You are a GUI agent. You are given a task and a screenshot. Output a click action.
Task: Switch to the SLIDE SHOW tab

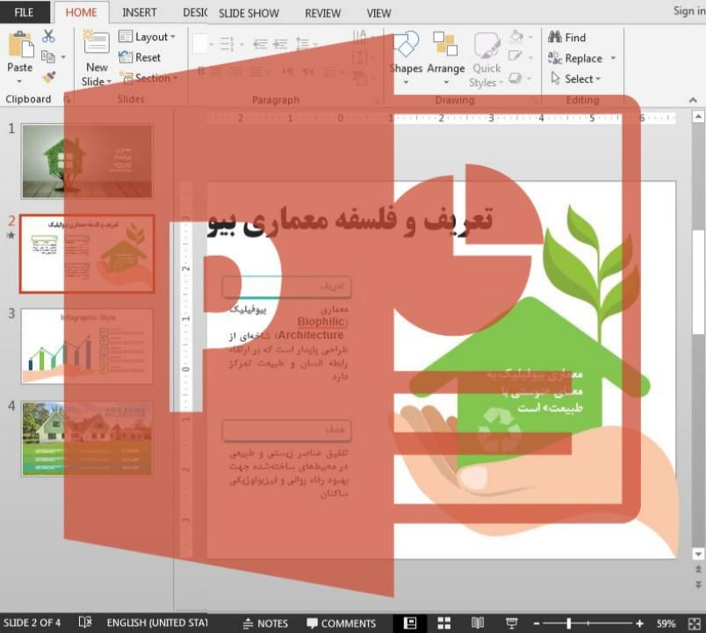pyautogui.click(x=249, y=13)
